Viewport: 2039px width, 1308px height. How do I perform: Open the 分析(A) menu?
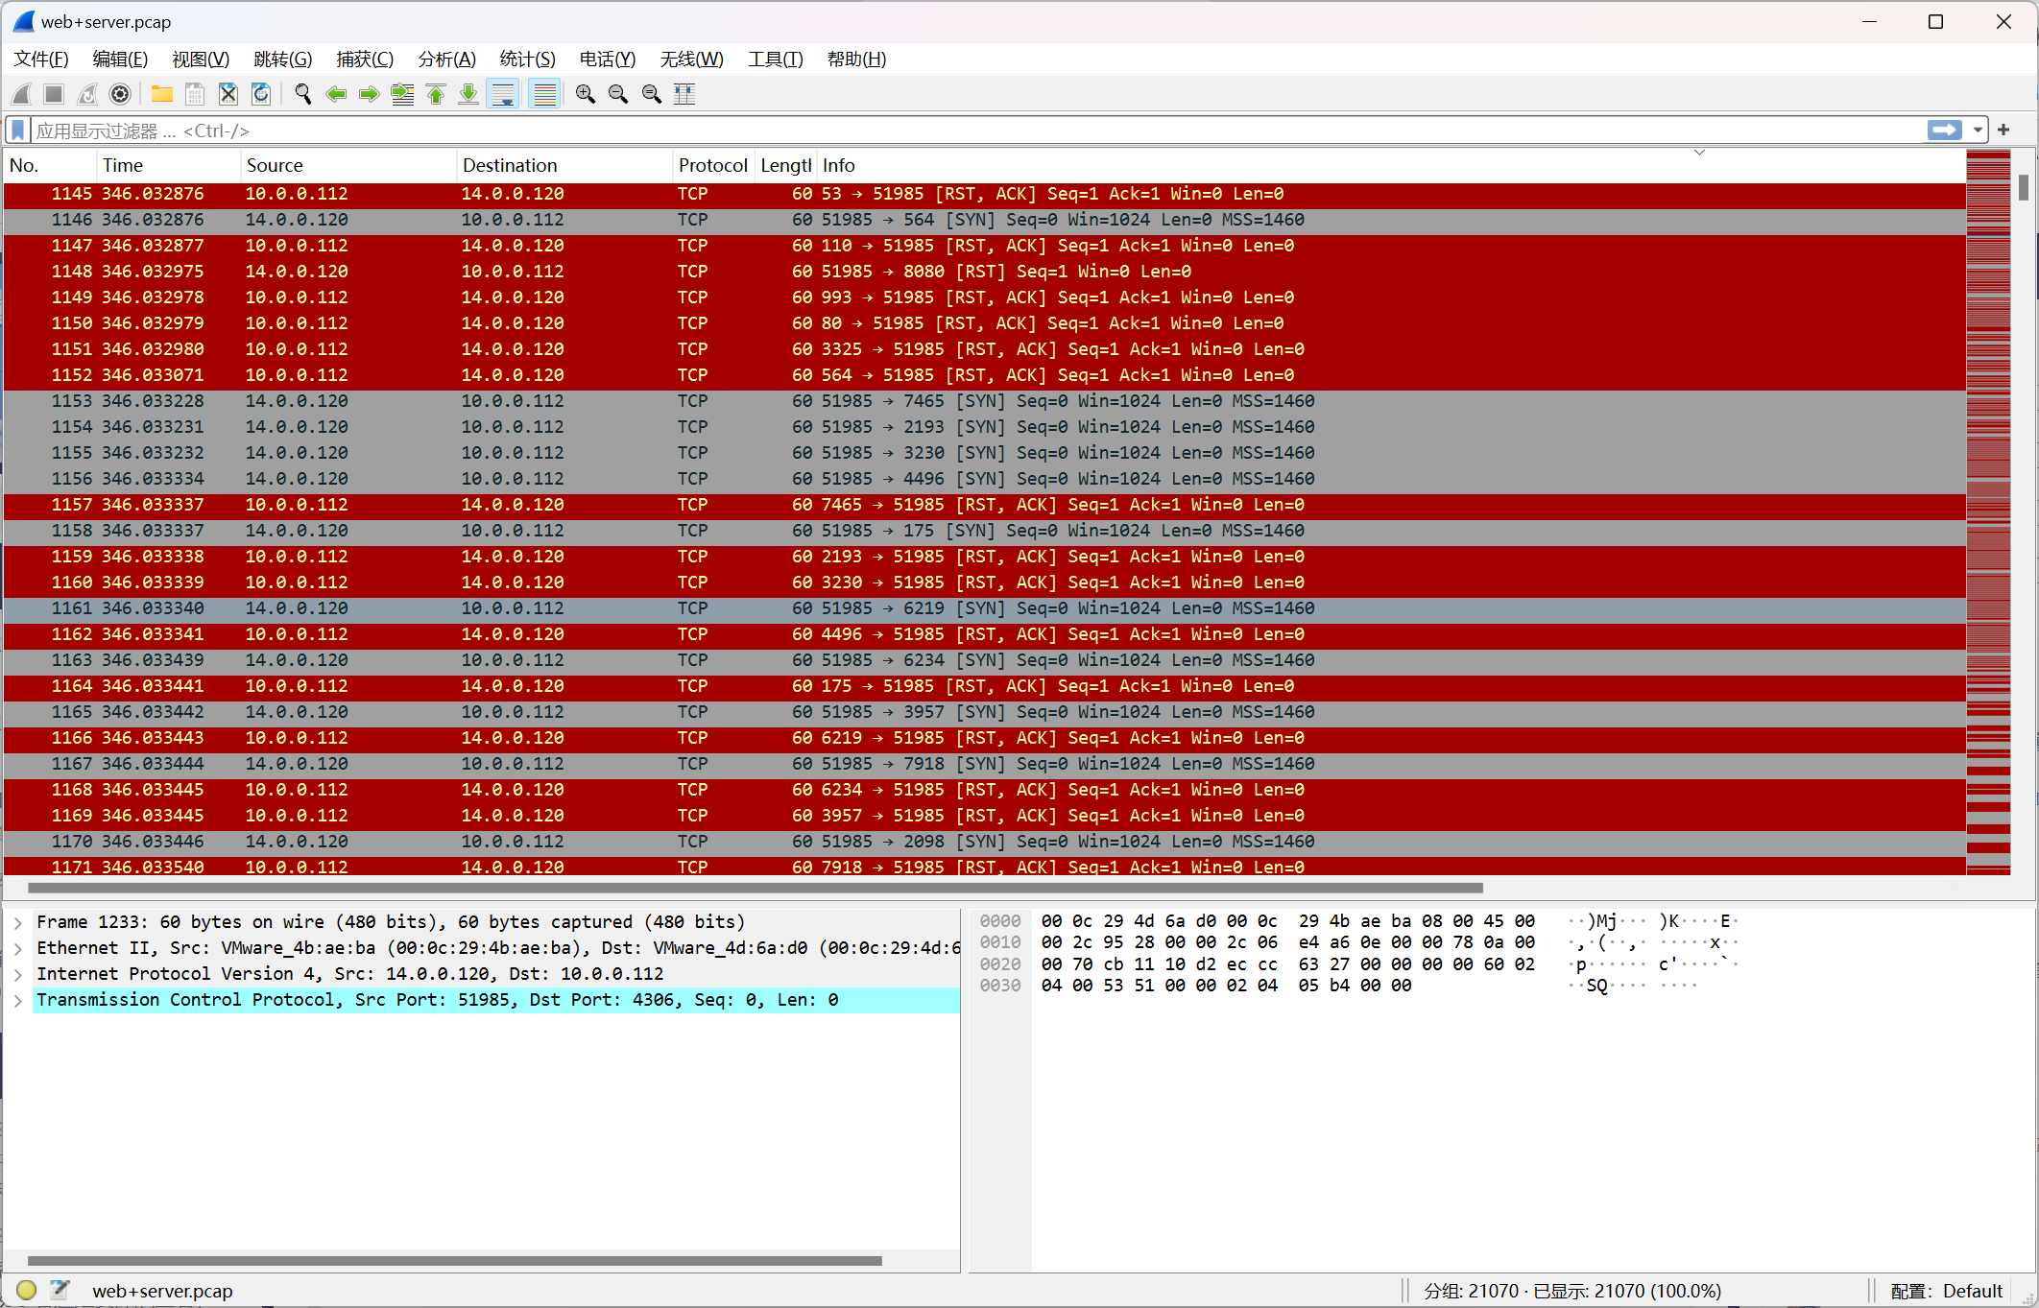click(446, 59)
